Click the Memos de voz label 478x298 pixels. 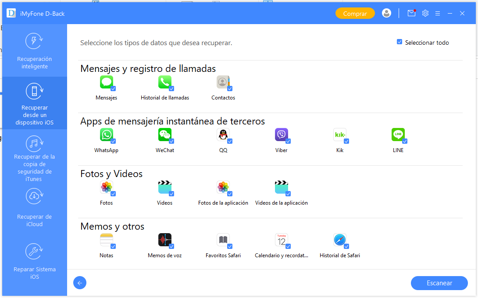pos(164,255)
